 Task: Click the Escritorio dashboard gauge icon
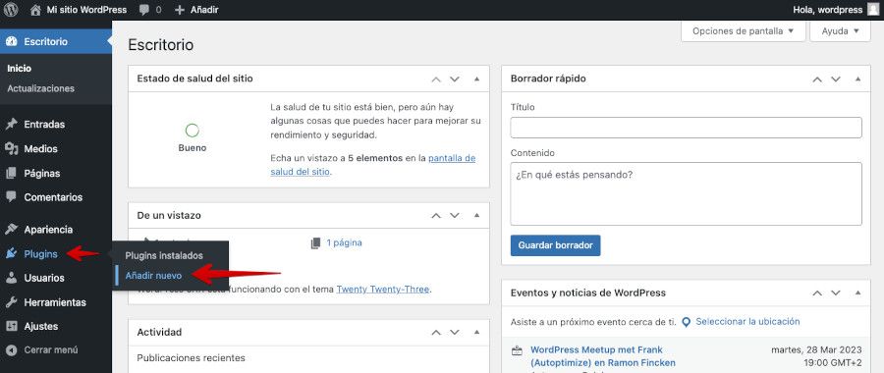(11, 41)
